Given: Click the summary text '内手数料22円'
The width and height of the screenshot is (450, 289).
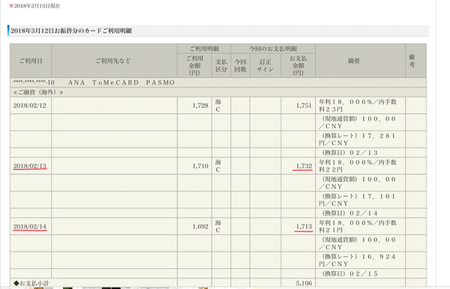Looking at the screenshot, I should click(x=358, y=166).
